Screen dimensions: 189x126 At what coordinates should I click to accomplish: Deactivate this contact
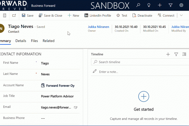pos(142,15)
